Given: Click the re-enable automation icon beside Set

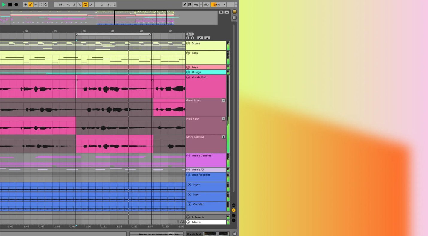Looking at the screenshot, I should (x=200, y=38).
